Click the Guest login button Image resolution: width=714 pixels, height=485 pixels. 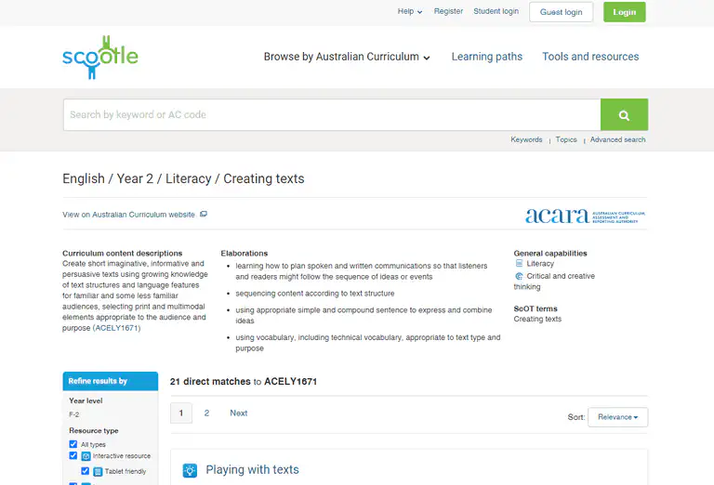pyautogui.click(x=561, y=12)
